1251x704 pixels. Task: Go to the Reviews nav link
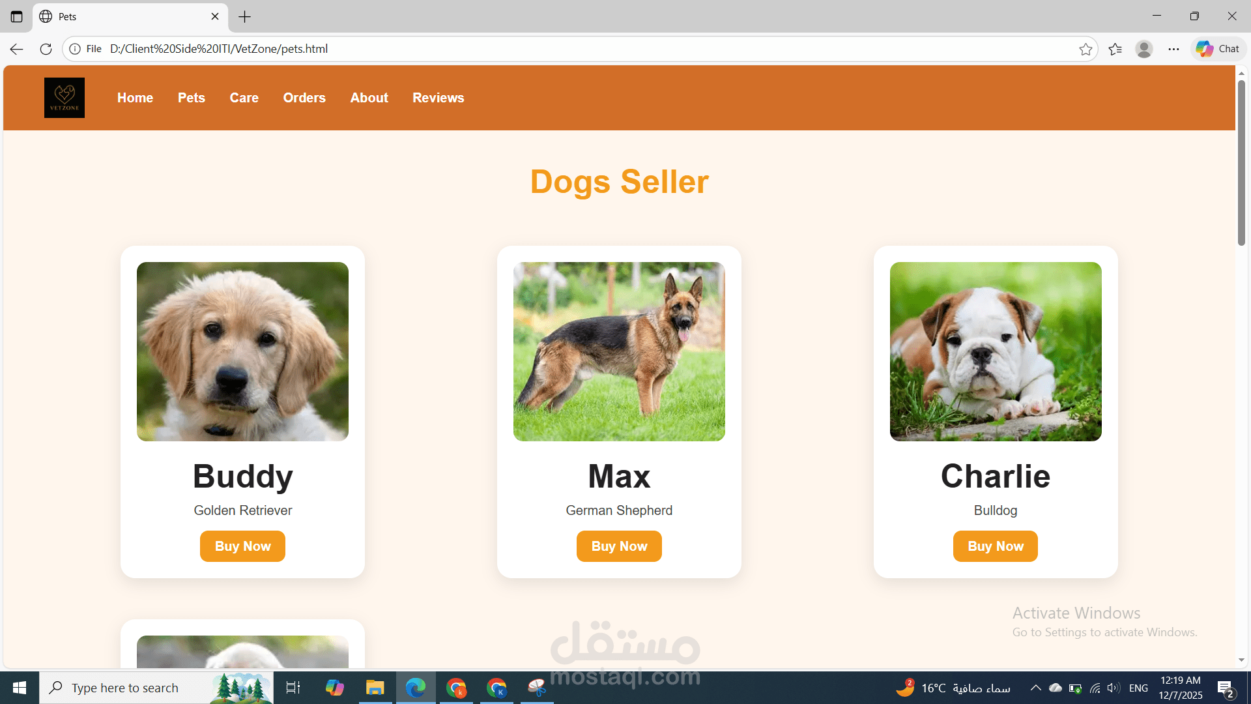coord(439,98)
